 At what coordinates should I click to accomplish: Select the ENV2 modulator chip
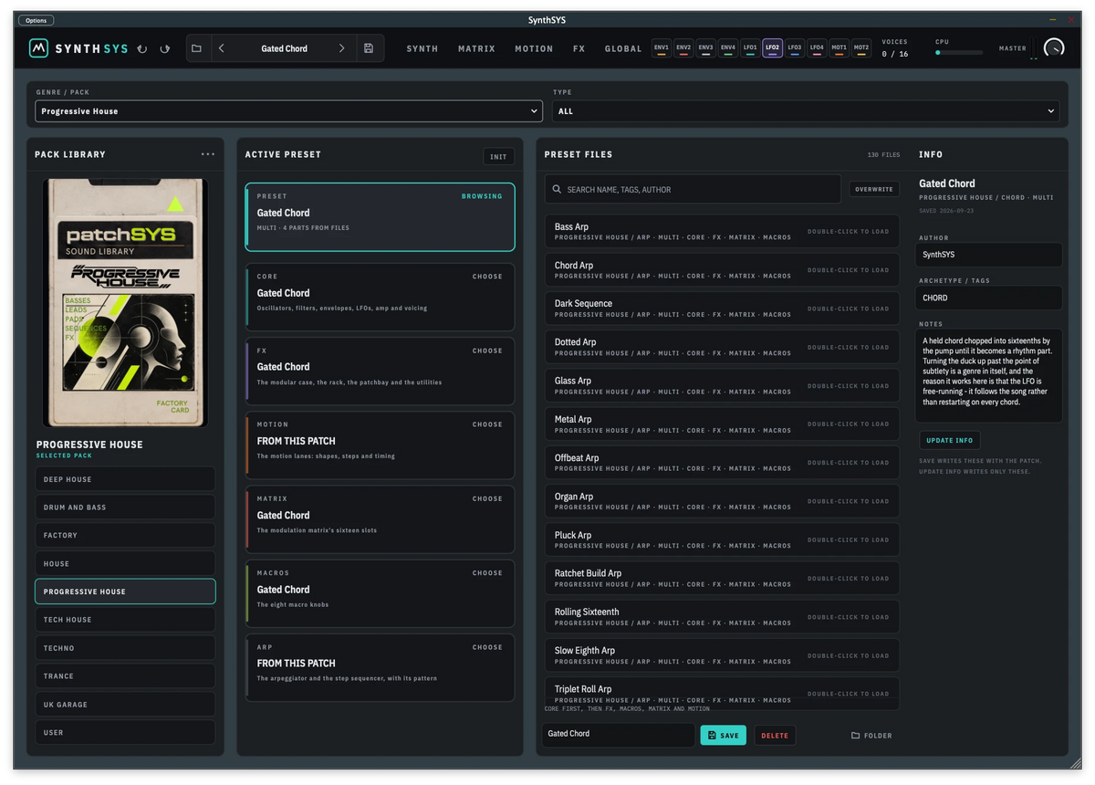pos(683,48)
